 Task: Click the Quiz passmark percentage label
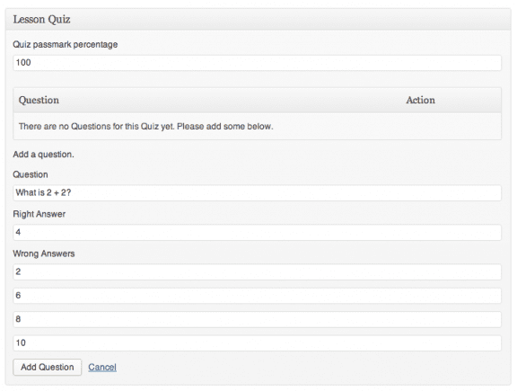point(66,45)
